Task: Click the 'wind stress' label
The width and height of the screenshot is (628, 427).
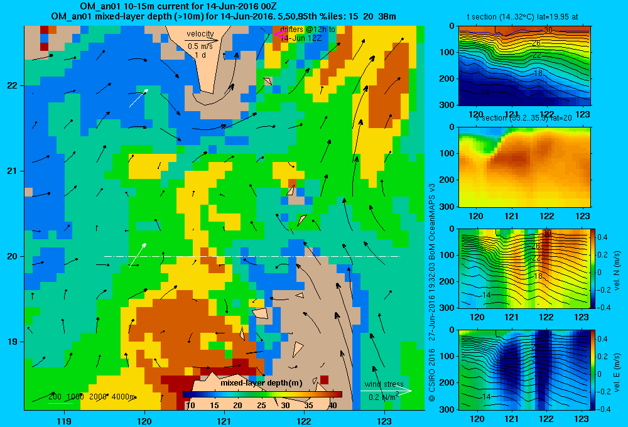Action: pyautogui.click(x=384, y=384)
